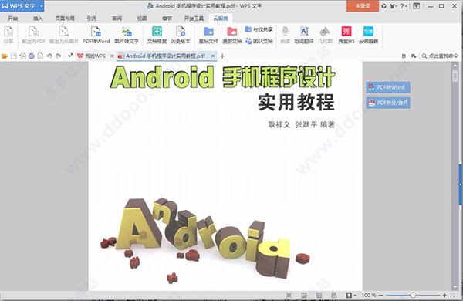Click the round update icon beside 未登录

[384, 6]
